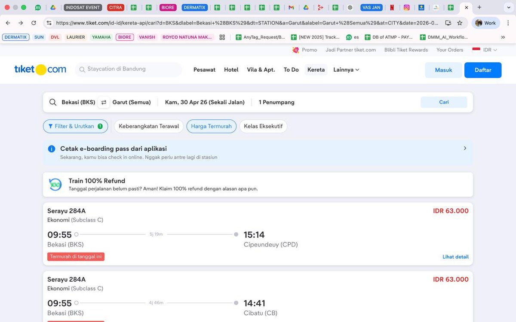Open the Work profile button
This screenshot has height=322, width=516.
[485, 23]
